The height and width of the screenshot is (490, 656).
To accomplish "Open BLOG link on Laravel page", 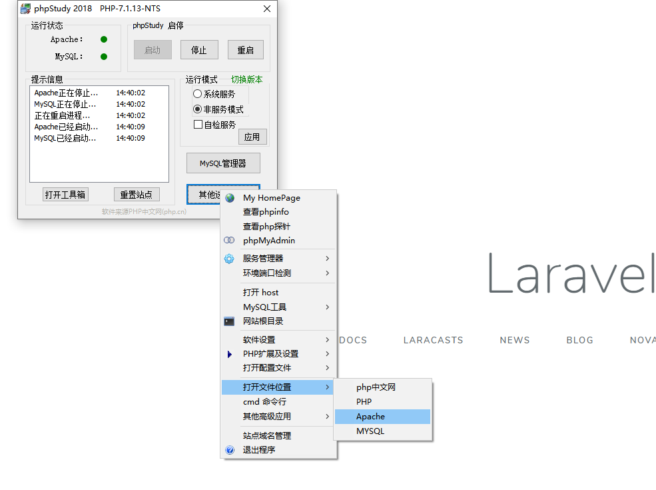I will [580, 340].
